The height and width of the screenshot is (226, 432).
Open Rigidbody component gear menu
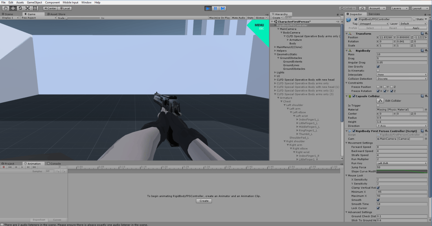426,51
